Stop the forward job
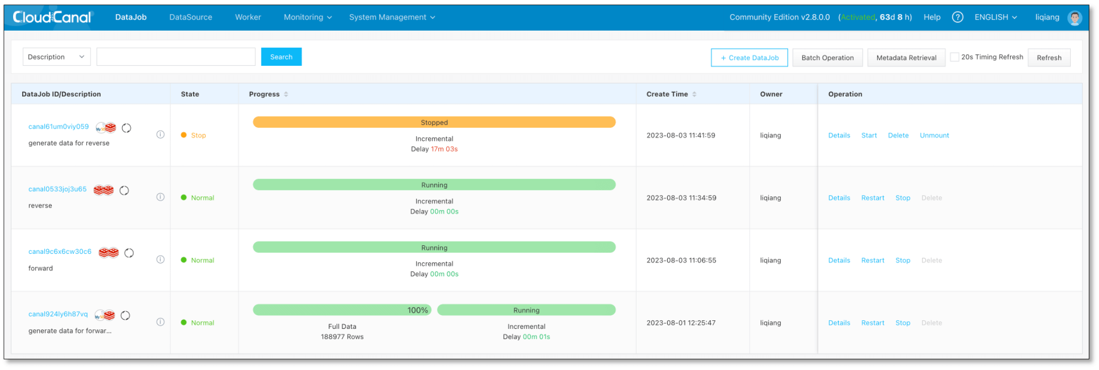Image resolution: width=1099 pixels, height=370 pixels. pyautogui.click(x=902, y=260)
